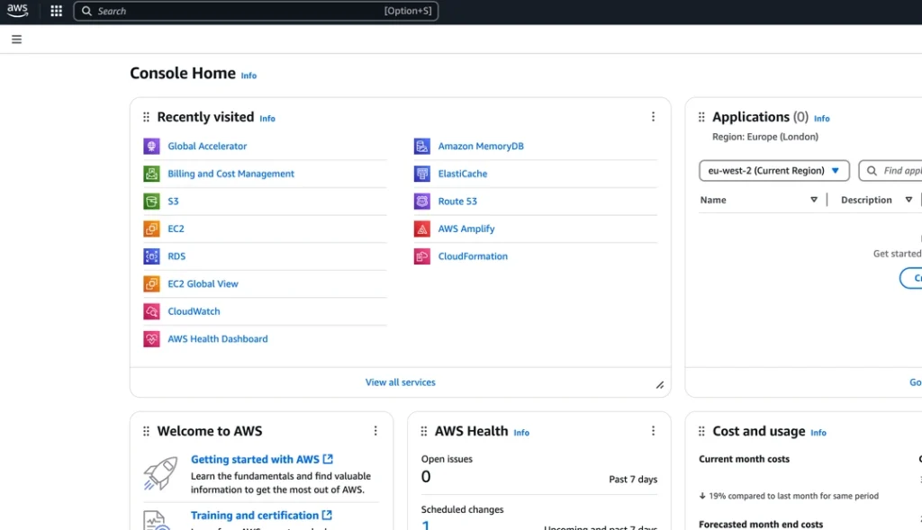The image size is (922, 530).
Task: Click the search magnifier icon in top bar
Action: pyautogui.click(x=86, y=11)
